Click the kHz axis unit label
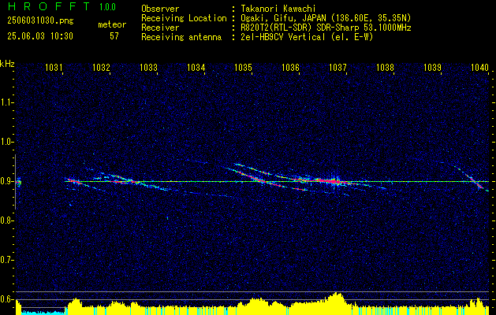The width and height of the screenshot is (496, 315). (7, 64)
